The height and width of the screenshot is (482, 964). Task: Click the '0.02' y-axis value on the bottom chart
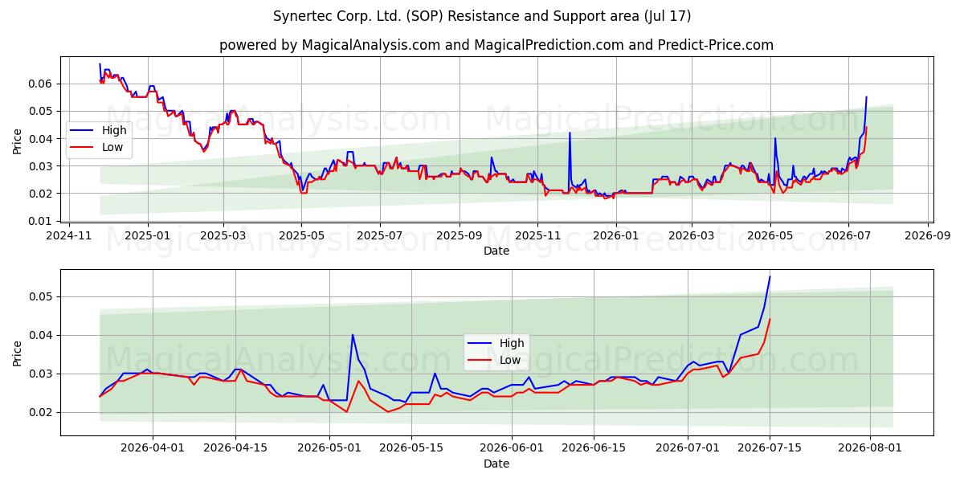(x=41, y=412)
